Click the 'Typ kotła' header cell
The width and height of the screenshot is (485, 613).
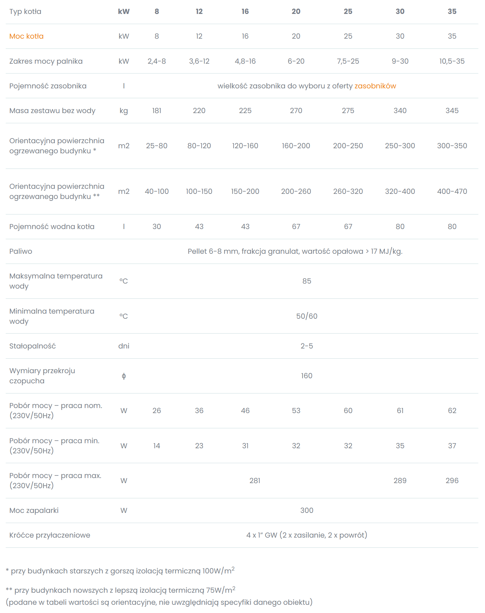(x=25, y=11)
